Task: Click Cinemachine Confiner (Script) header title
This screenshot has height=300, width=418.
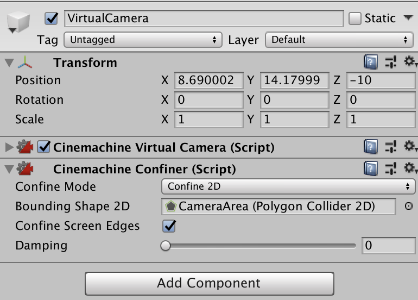Action: [x=144, y=169]
